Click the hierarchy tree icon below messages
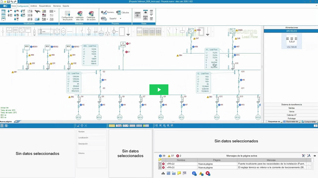Image resolution: width=318 pixels, height=178 pixels. click(x=163, y=173)
